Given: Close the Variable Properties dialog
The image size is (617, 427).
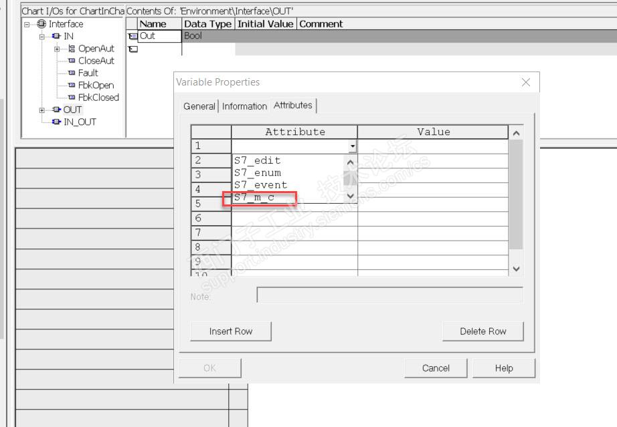Looking at the screenshot, I should tap(526, 82).
